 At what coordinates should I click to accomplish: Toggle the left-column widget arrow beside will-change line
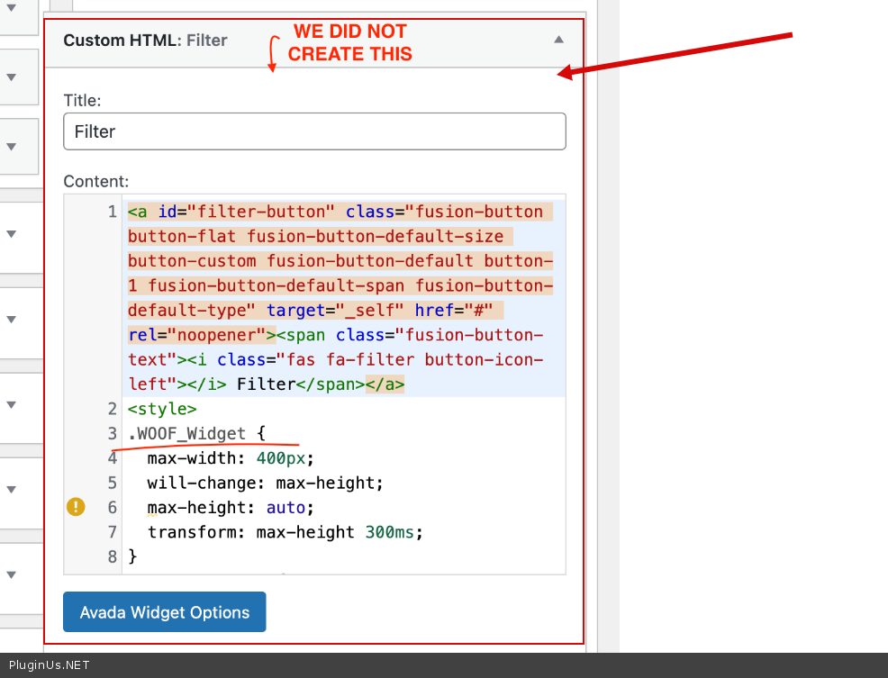[11, 489]
